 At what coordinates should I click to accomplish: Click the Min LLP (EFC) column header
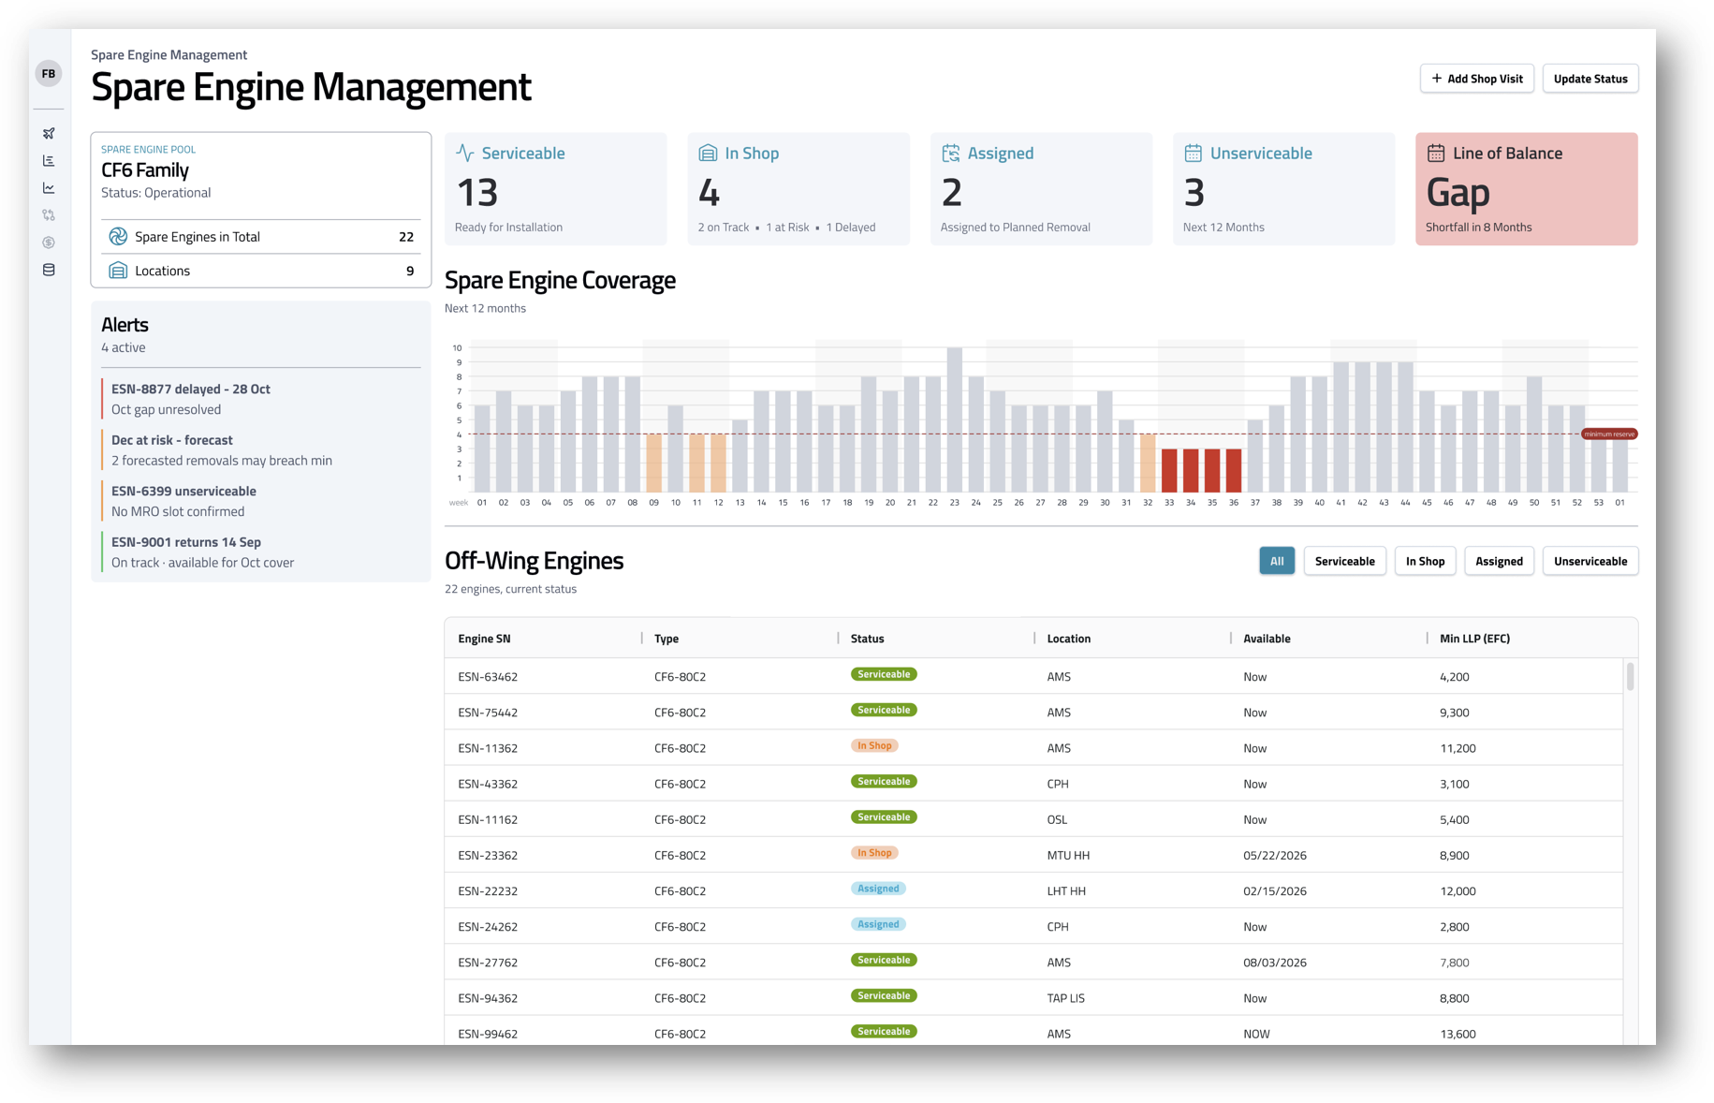point(1474,639)
